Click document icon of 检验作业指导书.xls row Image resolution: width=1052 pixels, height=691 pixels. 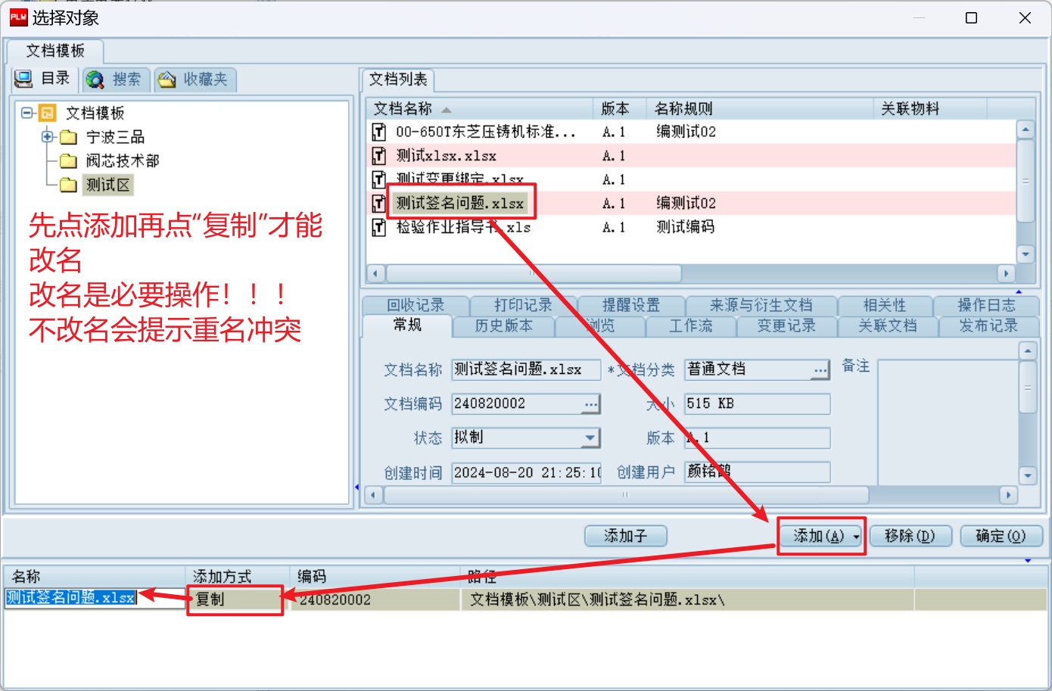379,227
